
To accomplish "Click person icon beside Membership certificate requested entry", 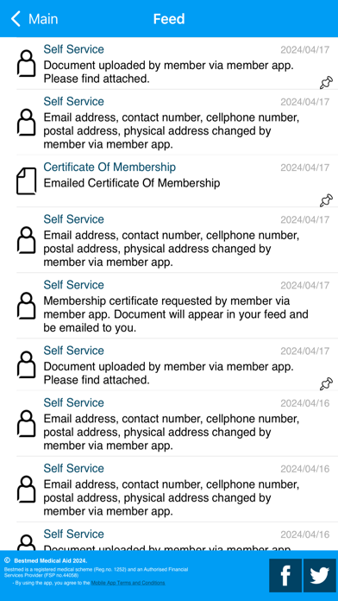I will [x=27, y=306].
